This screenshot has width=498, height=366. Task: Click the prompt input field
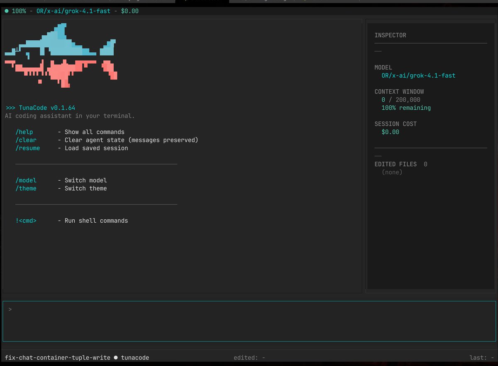coord(249,321)
